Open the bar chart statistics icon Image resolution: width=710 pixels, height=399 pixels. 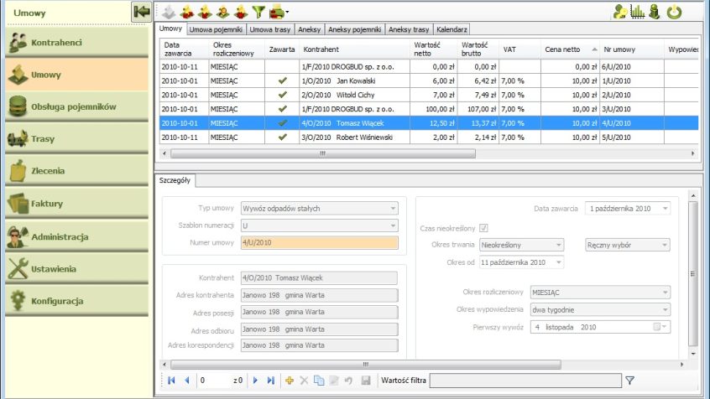click(637, 12)
